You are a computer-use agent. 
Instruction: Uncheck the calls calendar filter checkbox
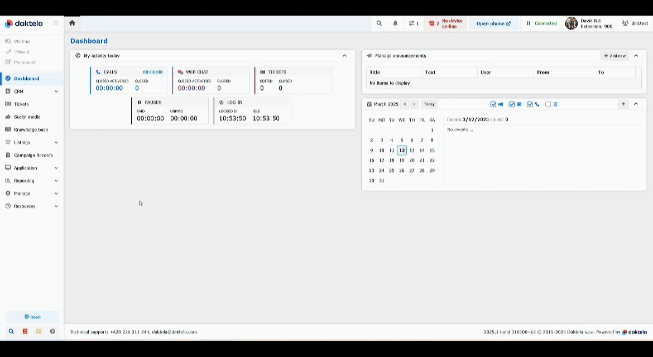(x=530, y=104)
